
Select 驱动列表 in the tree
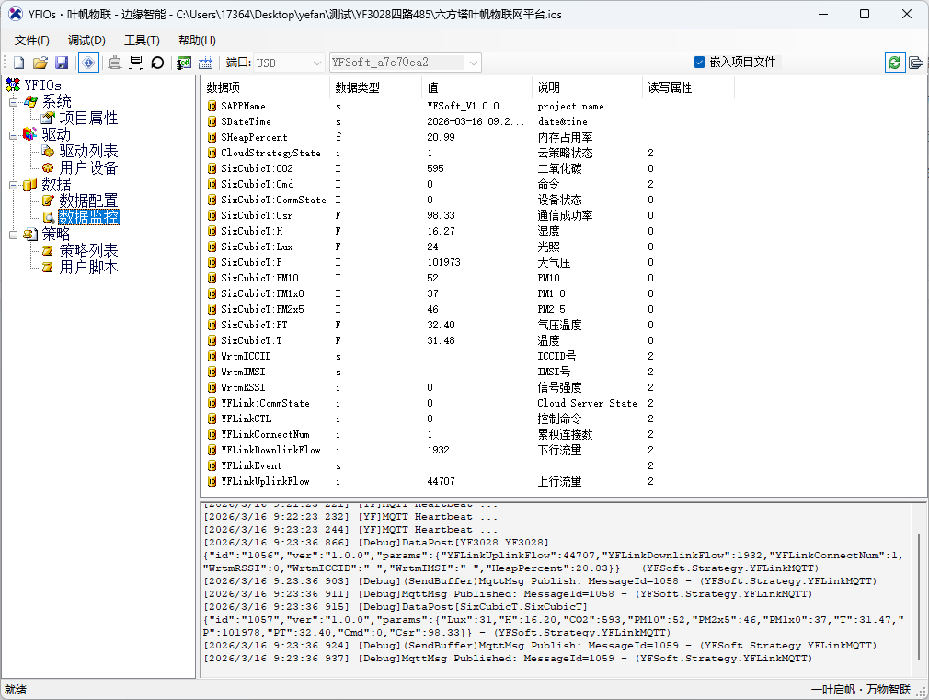88,152
